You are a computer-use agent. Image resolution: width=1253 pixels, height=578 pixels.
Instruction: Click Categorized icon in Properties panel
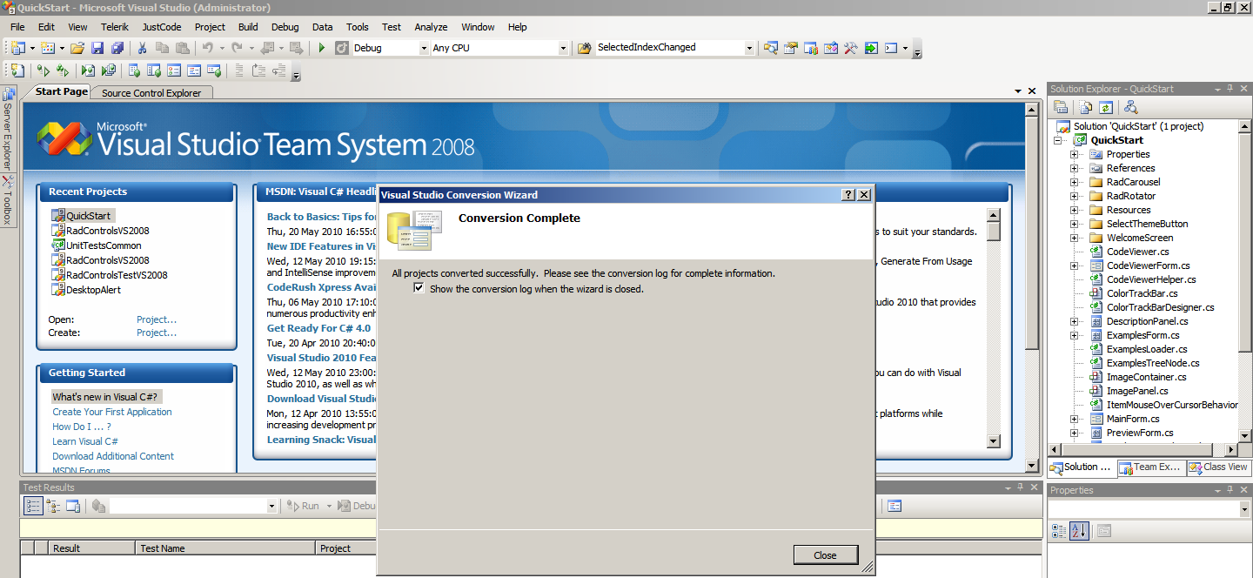pyautogui.click(x=1059, y=530)
